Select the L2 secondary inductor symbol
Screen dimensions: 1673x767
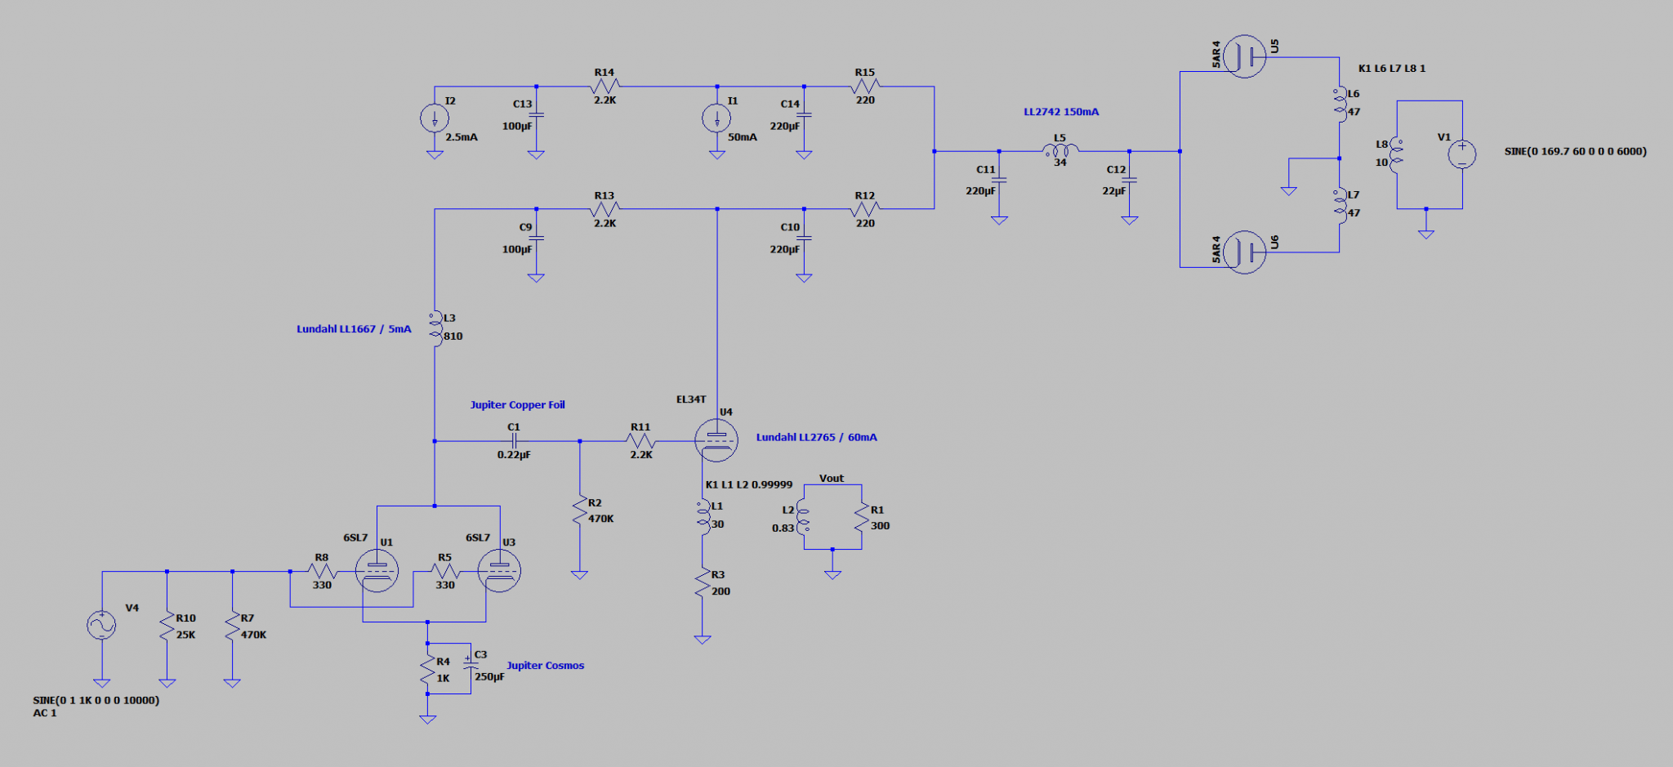coord(803,519)
